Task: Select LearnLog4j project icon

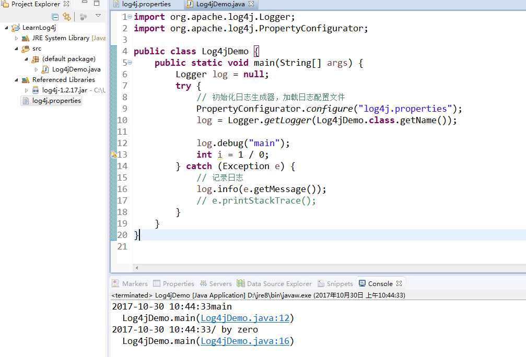Action: tap(16, 28)
